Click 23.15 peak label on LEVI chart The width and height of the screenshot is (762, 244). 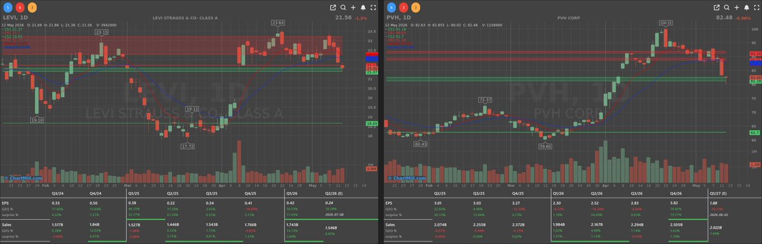[102, 32]
